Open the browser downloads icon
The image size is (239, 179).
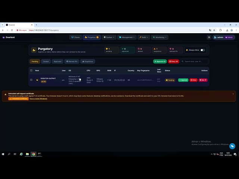[227, 30]
